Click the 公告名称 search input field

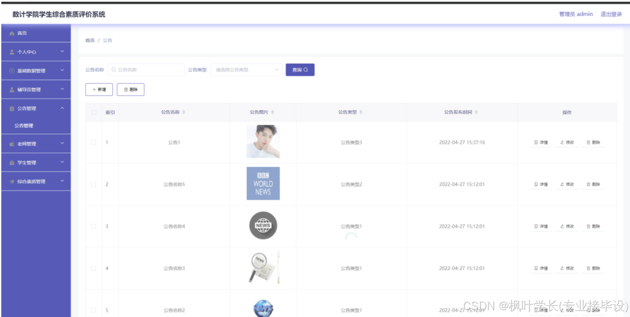click(146, 70)
